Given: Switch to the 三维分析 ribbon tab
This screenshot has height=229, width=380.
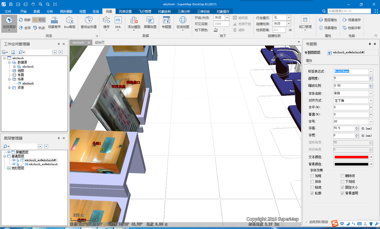Looking at the screenshot, I should pos(184,11).
